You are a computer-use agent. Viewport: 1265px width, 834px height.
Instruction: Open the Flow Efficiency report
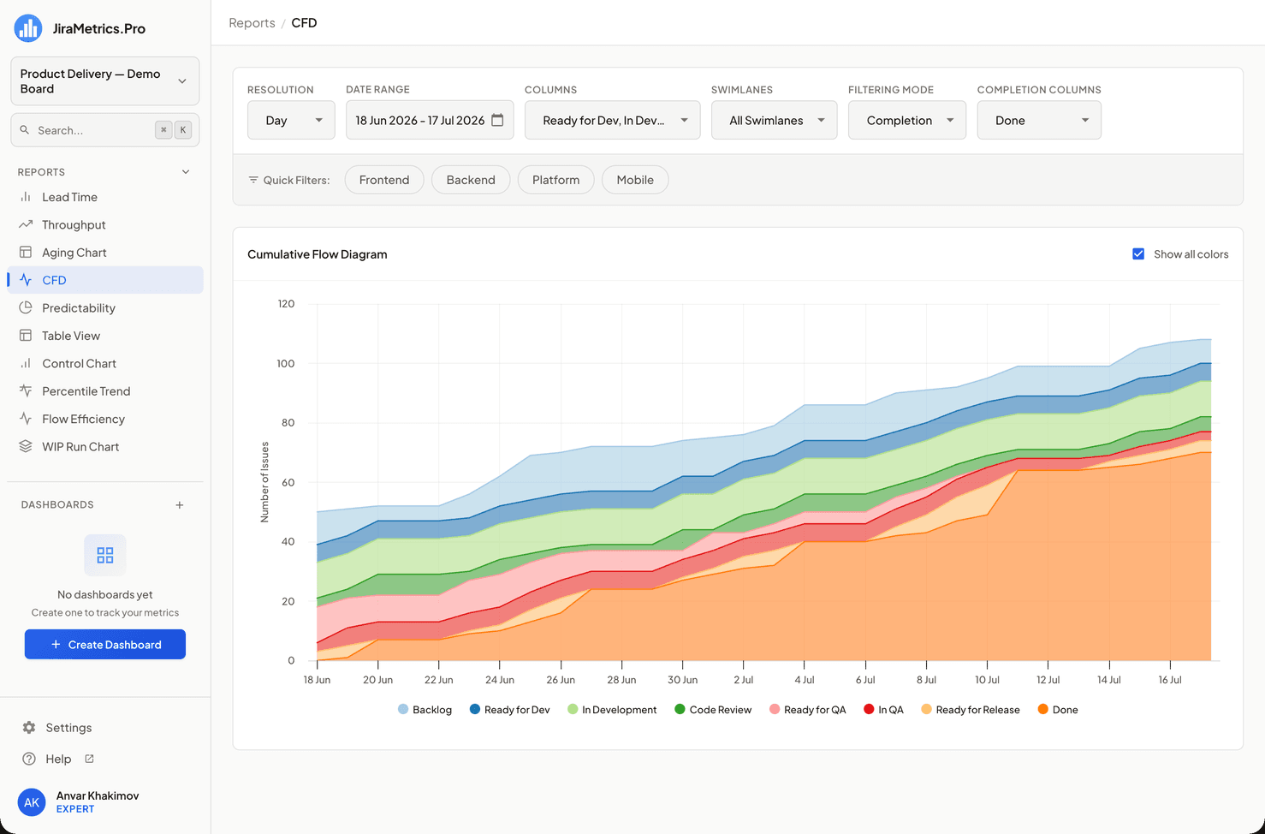[105, 419]
